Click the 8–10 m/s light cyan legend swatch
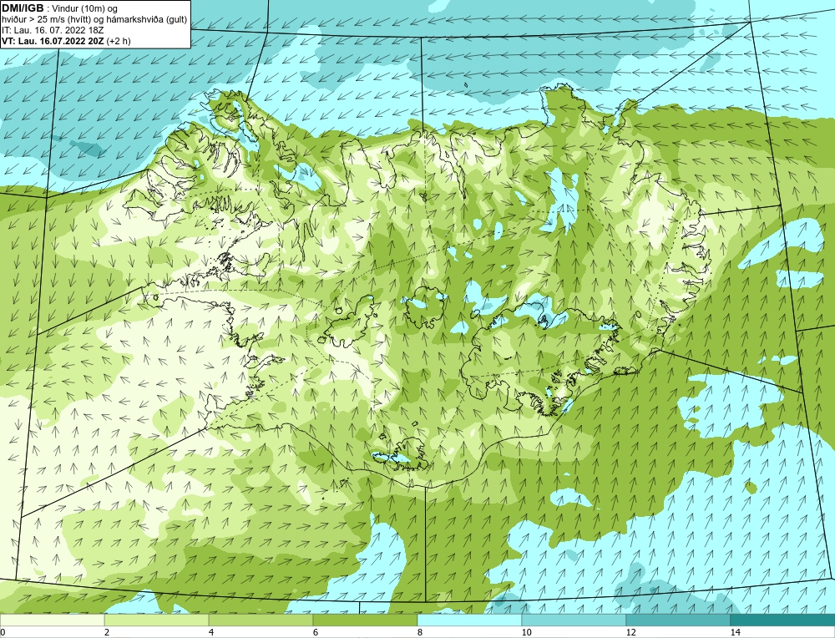Viewport: 835px width, 638px height. pos(469,620)
